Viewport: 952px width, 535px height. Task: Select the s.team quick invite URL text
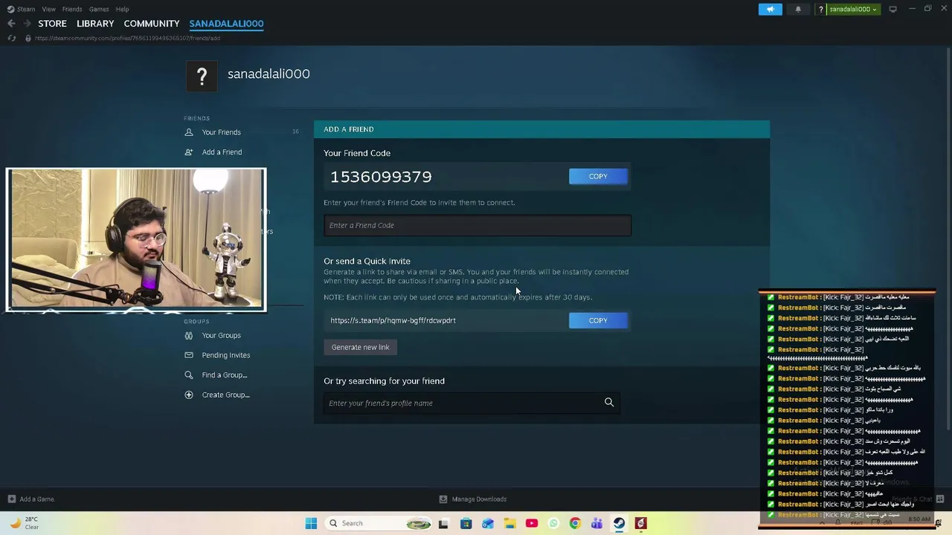tap(393, 320)
